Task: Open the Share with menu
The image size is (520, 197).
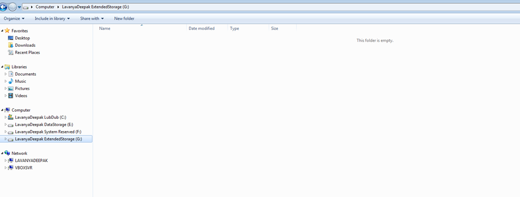Action: [92, 19]
